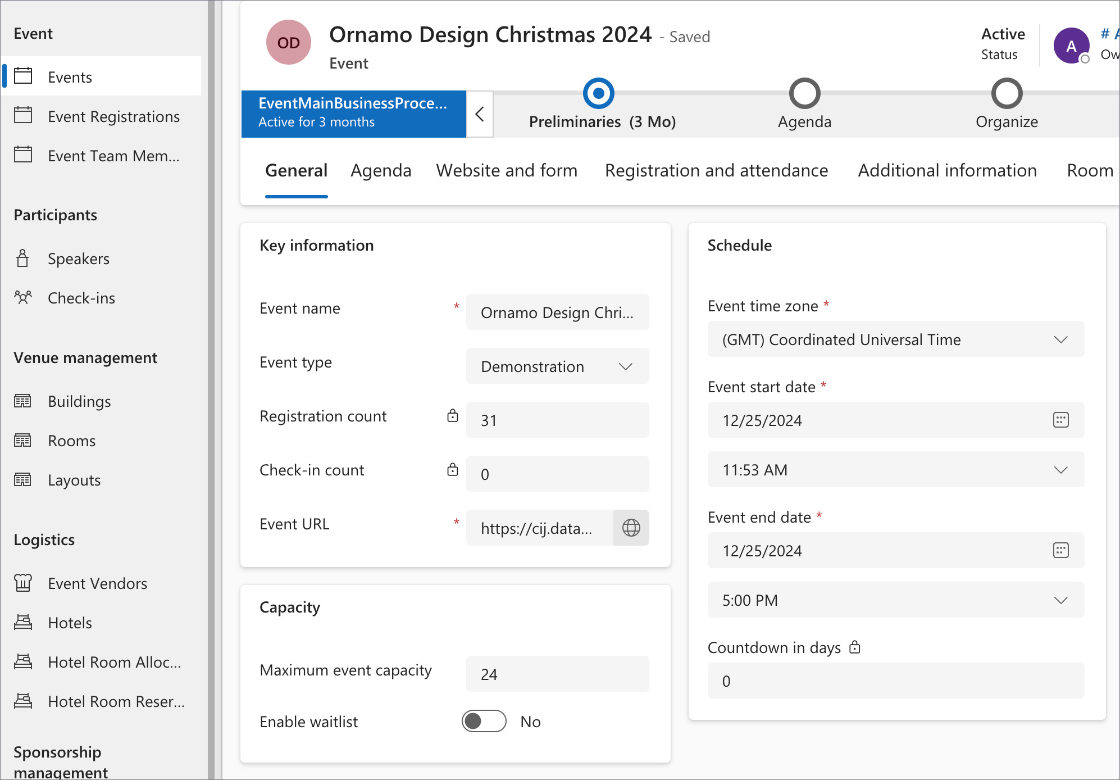This screenshot has width=1120, height=780.
Task: Switch to the Agenda tab
Action: click(381, 170)
